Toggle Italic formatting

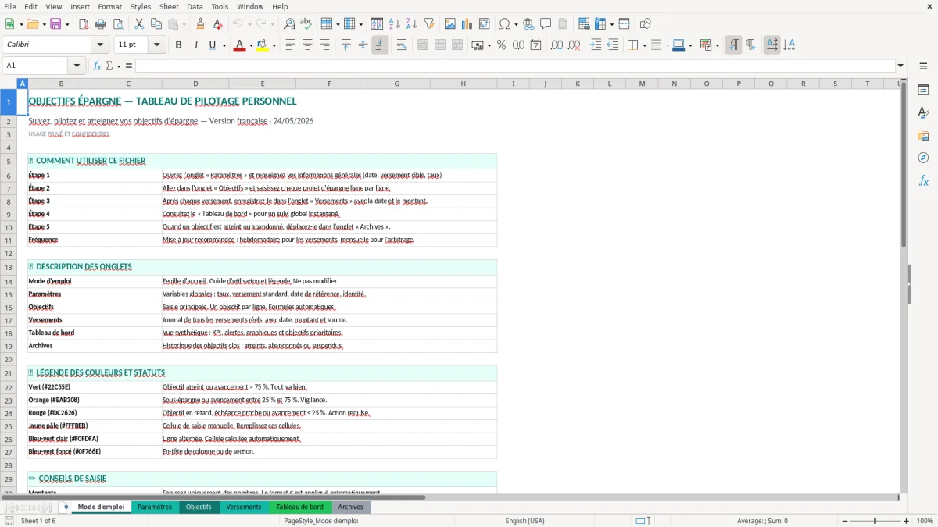click(x=195, y=45)
